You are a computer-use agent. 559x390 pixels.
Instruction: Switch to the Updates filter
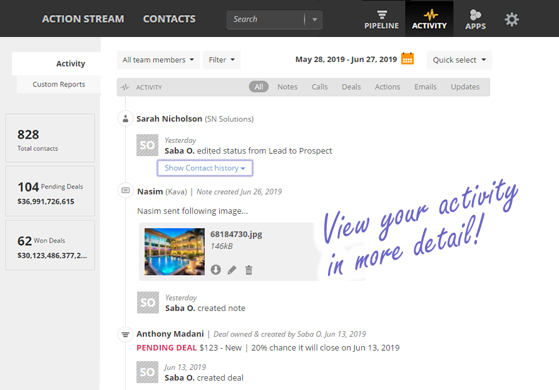[x=465, y=87]
